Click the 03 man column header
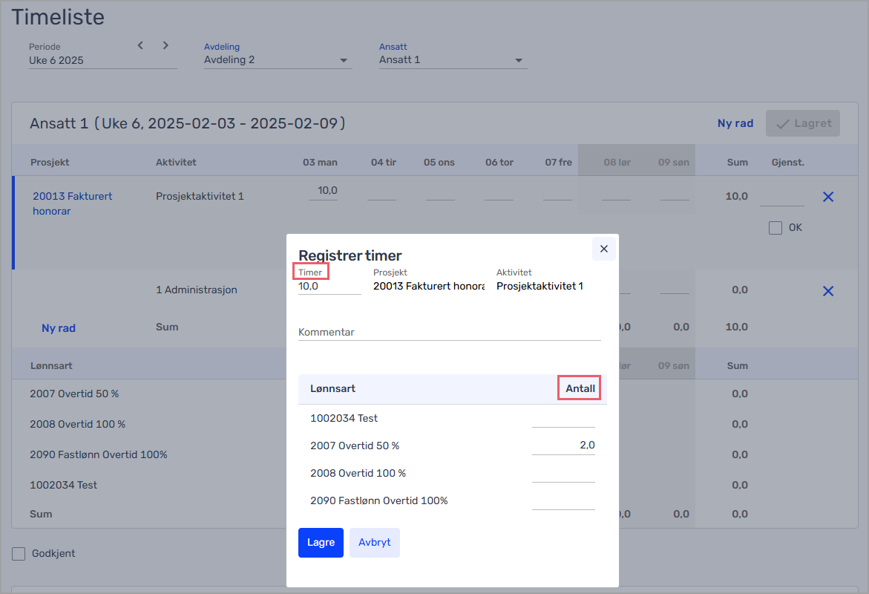 click(x=320, y=163)
